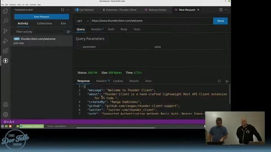Open Thunder Client sidebar more actions menu
Image resolution: width=271 pixels, height=152 pixels.
pos(68,10)
